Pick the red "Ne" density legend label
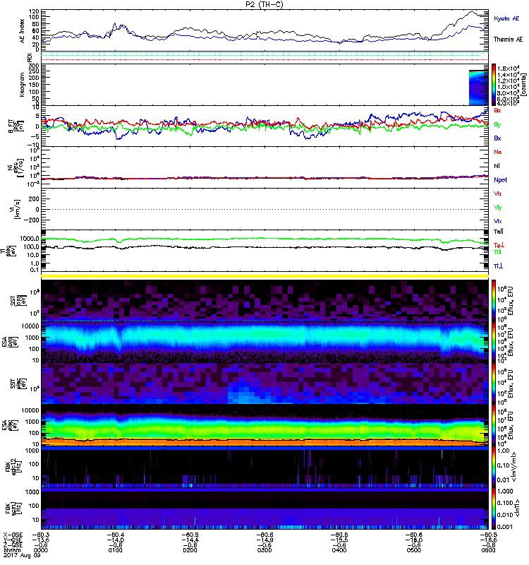The height and width of the screenshot is (565, 529). 498,152
